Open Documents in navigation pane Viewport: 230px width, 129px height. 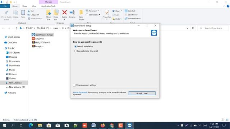point(13,61)
